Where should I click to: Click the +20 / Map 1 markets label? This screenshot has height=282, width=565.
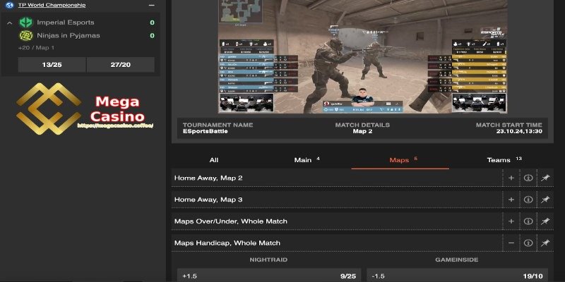(x=37, y=48)
